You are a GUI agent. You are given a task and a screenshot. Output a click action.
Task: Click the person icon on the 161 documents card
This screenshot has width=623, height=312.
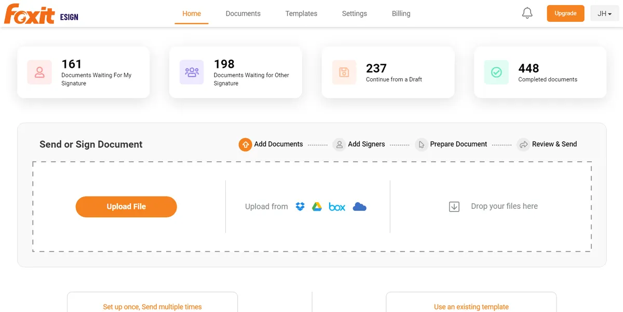39,72
